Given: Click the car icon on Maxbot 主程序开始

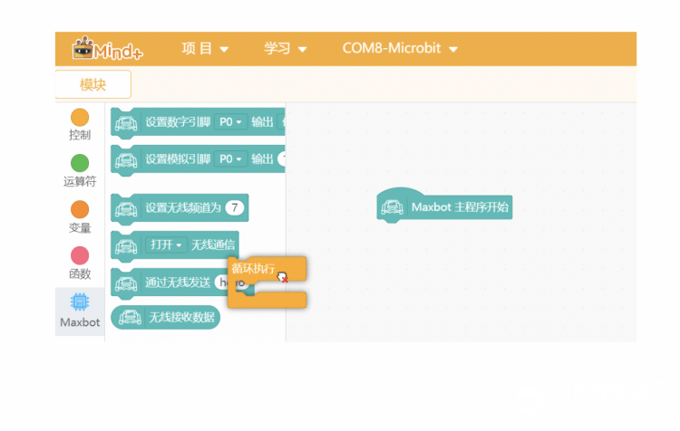Looking at the screenshot, I should coord(392,207).
